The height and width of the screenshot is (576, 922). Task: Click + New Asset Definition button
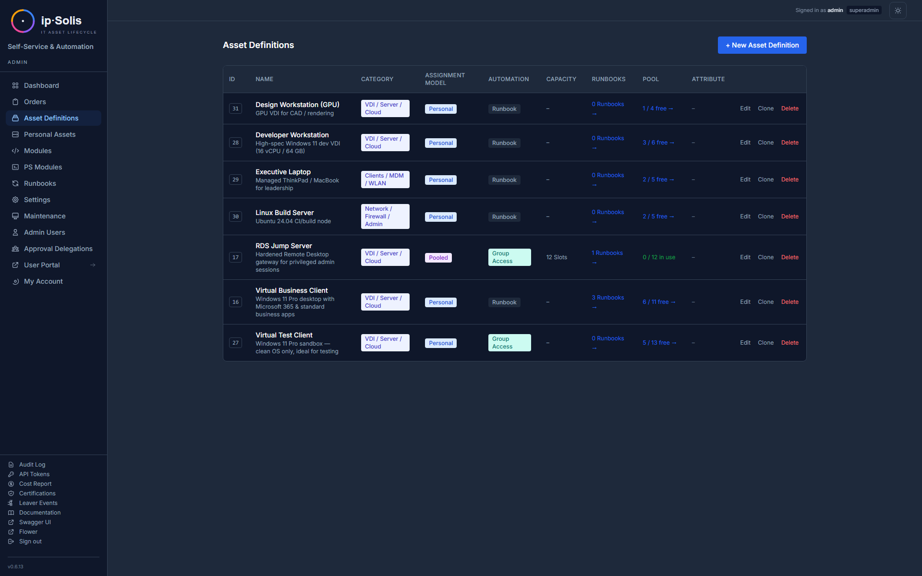point(762,45)
